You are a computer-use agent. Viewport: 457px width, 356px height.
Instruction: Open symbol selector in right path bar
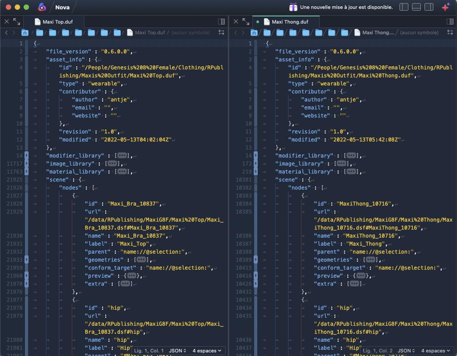(419, 32)
